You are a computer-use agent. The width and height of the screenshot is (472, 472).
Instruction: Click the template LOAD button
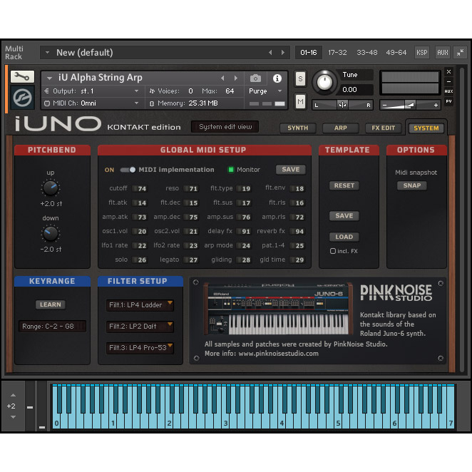[x=344, y=237]
